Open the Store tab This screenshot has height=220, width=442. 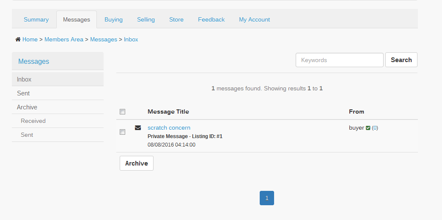pyautogui.click(x=176, y=19)
